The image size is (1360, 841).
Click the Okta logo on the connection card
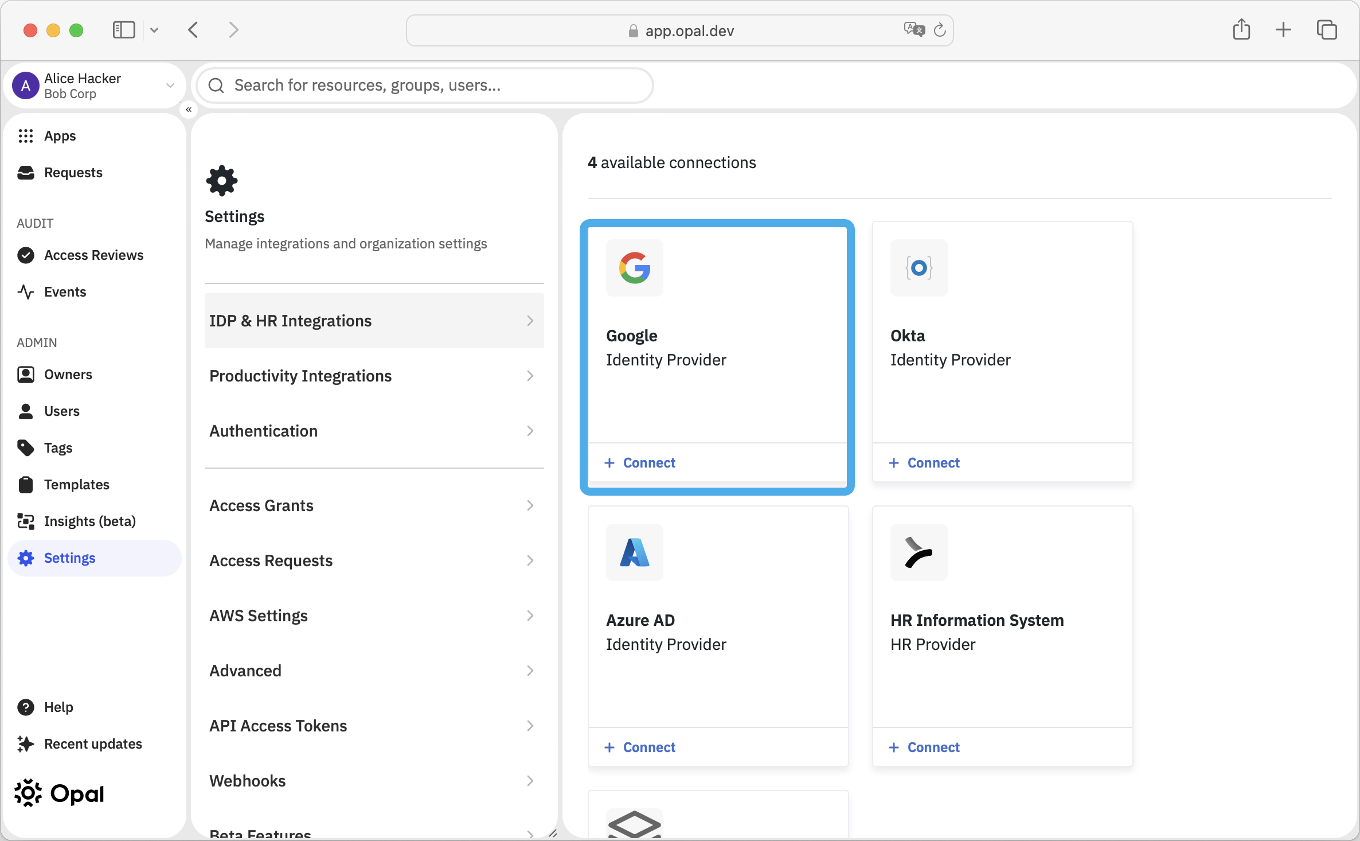[x=919, y=268]
